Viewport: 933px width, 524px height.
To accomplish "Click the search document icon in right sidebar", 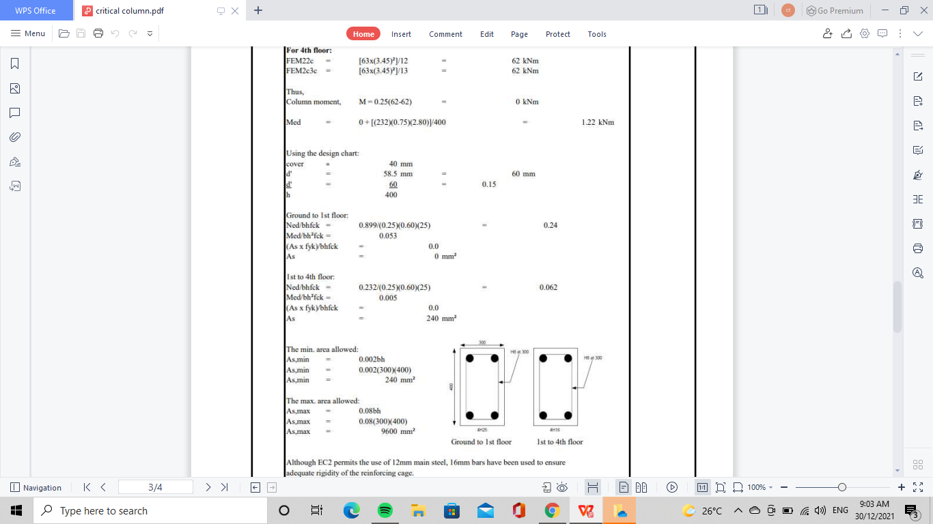I will (x=918, y=273).
